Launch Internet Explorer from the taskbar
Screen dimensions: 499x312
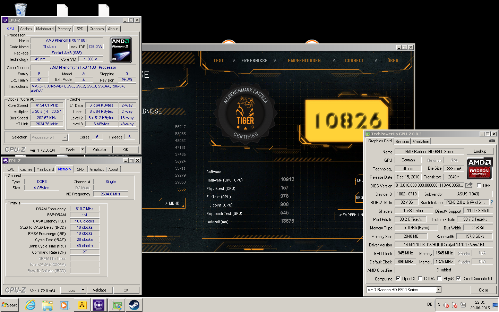31,305
